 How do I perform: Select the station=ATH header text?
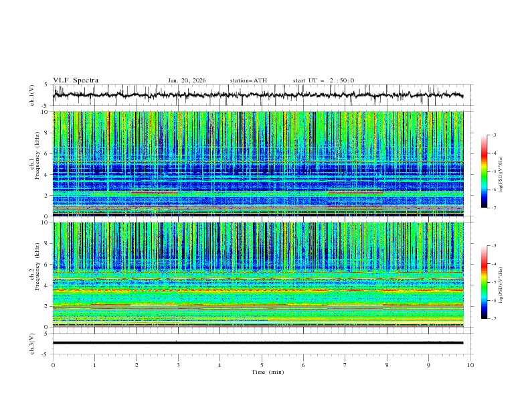coord(248,80)
